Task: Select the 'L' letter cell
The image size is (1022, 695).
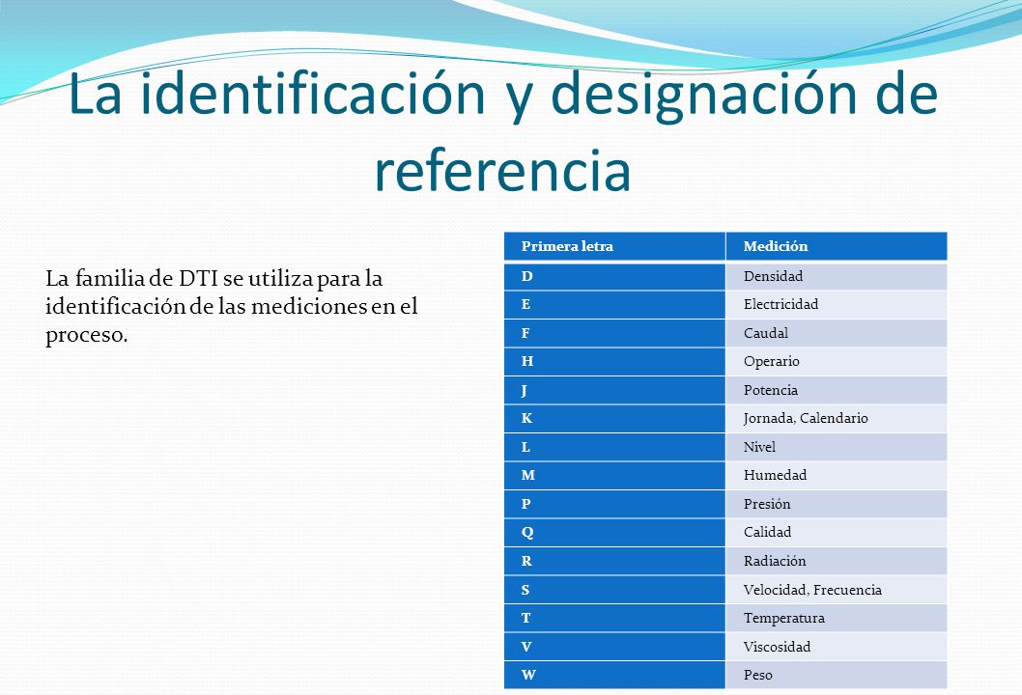Action: (x=614, y=447)
